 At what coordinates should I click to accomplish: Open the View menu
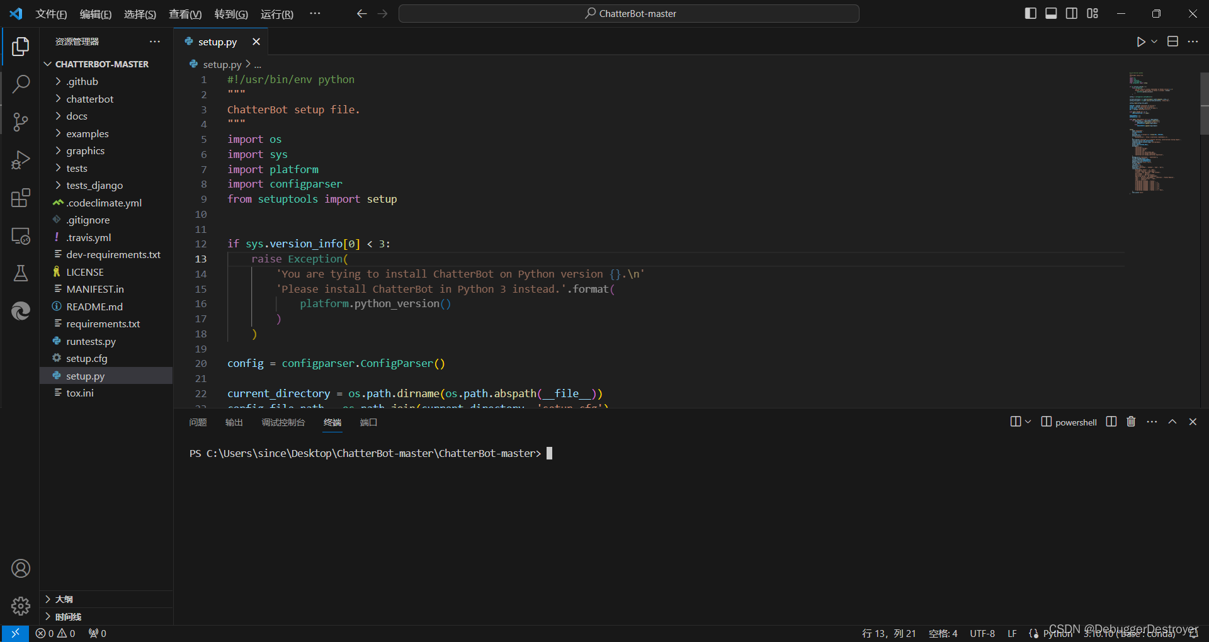185,14
